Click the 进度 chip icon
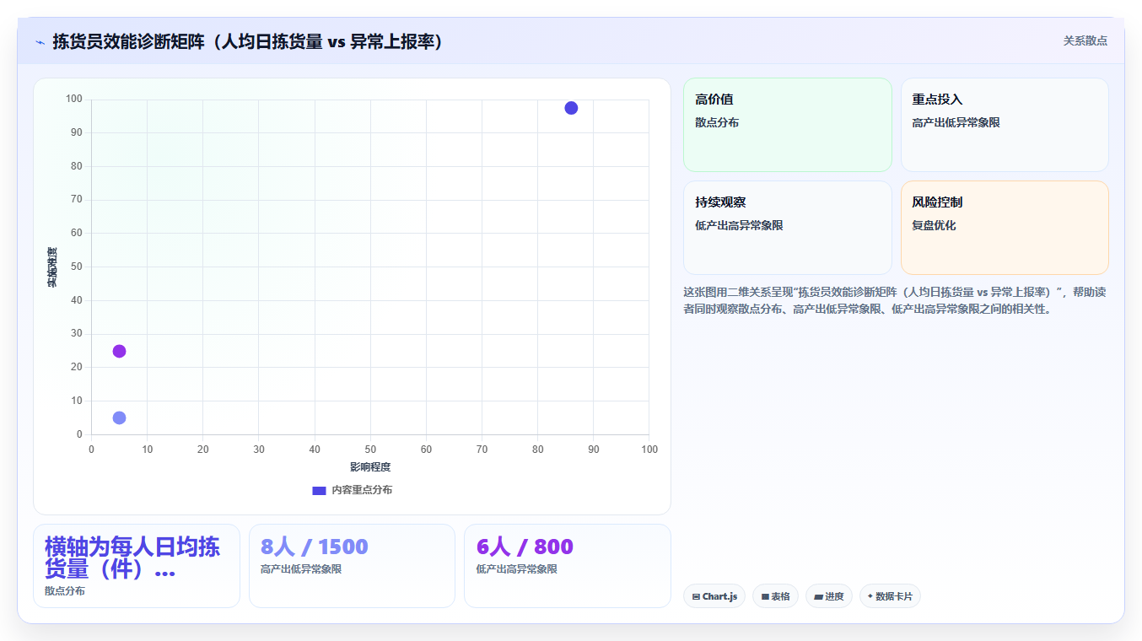This screenshot has height=641, width=1142. 818,597
